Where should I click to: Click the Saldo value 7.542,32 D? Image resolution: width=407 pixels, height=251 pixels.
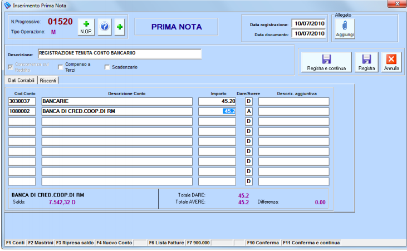click(x=62, y=202)
